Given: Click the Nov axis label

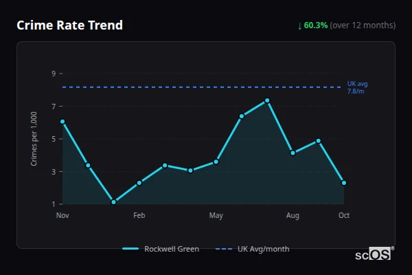Looking at the screenshot, I should [x=62, y=215].
